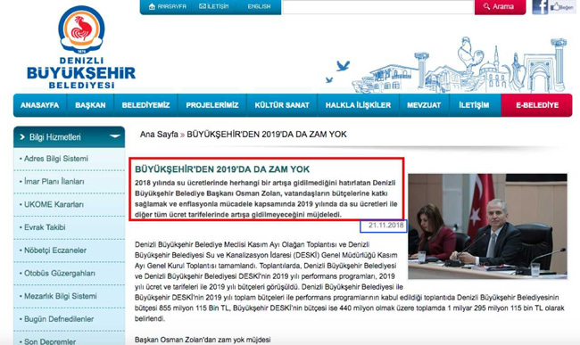
Task: Open Nöbetçi Eczaneler in the sidebar
Action: 55,251
